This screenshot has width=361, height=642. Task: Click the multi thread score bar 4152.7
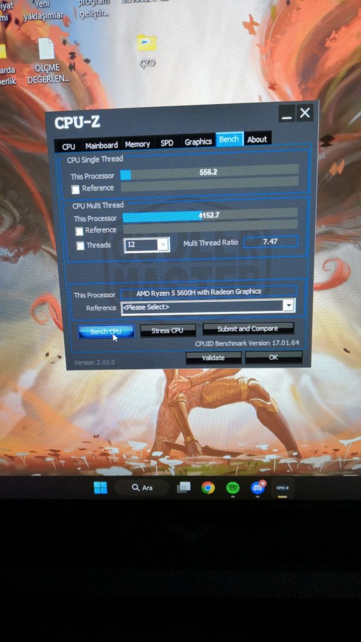tap(210, 215)
